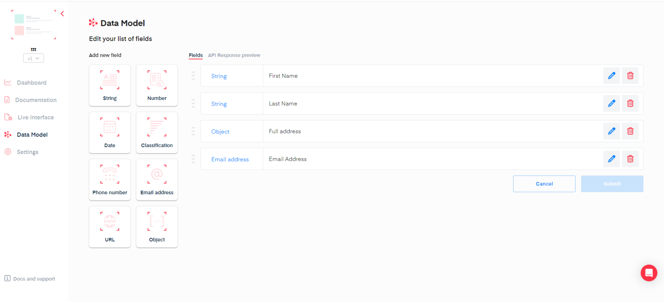This screenshot has height=302, width=664.
Task: Open the chat support bubble
Action: click(649, 273)
